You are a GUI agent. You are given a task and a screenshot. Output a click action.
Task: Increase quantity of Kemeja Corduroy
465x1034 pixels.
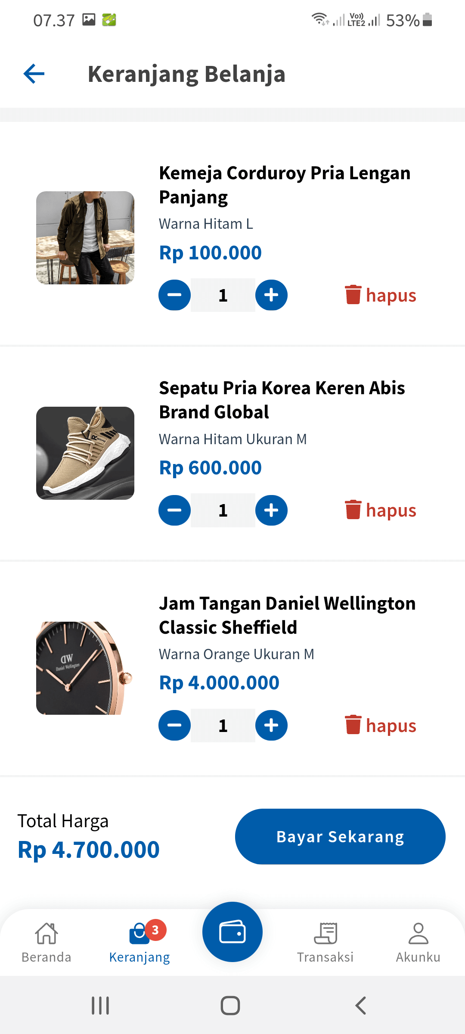271,295
